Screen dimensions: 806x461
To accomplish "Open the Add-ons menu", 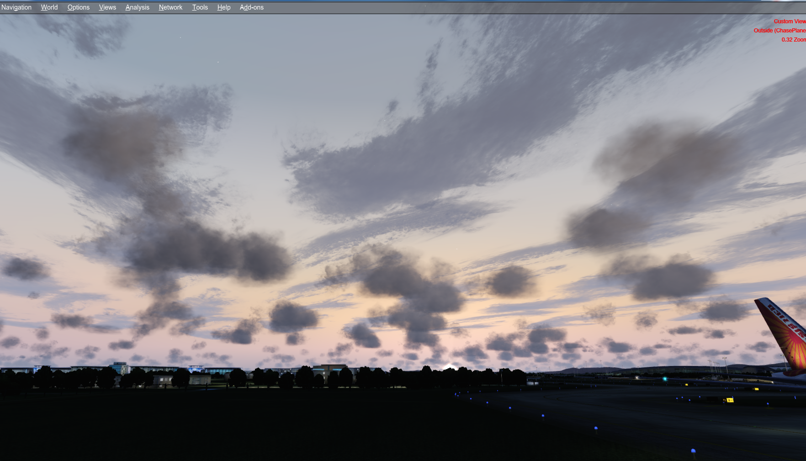I will point(252,7).
